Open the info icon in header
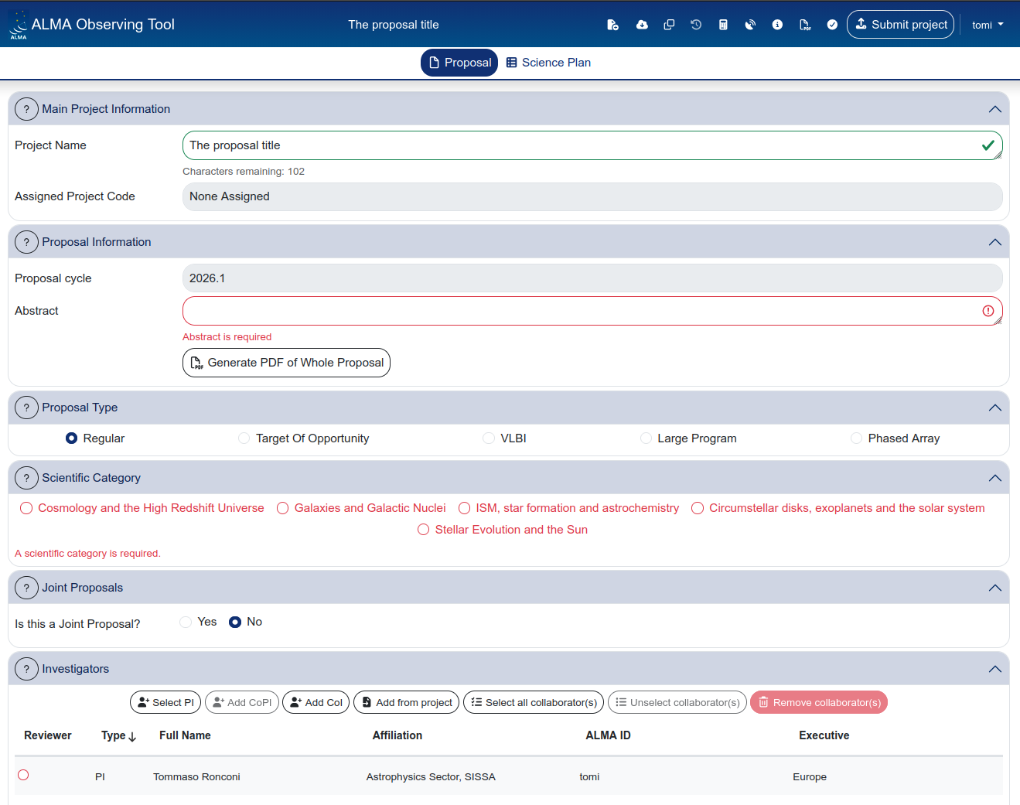Screen dimensions: 1020x805 777,25
